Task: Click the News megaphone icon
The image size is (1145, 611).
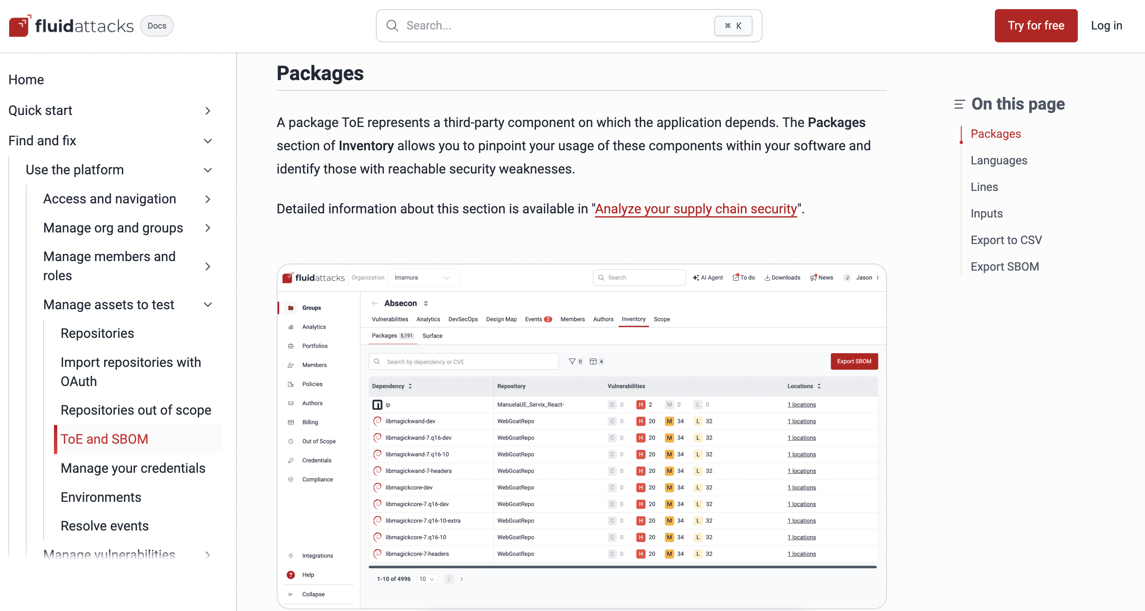Action: (x=814, y=277)
